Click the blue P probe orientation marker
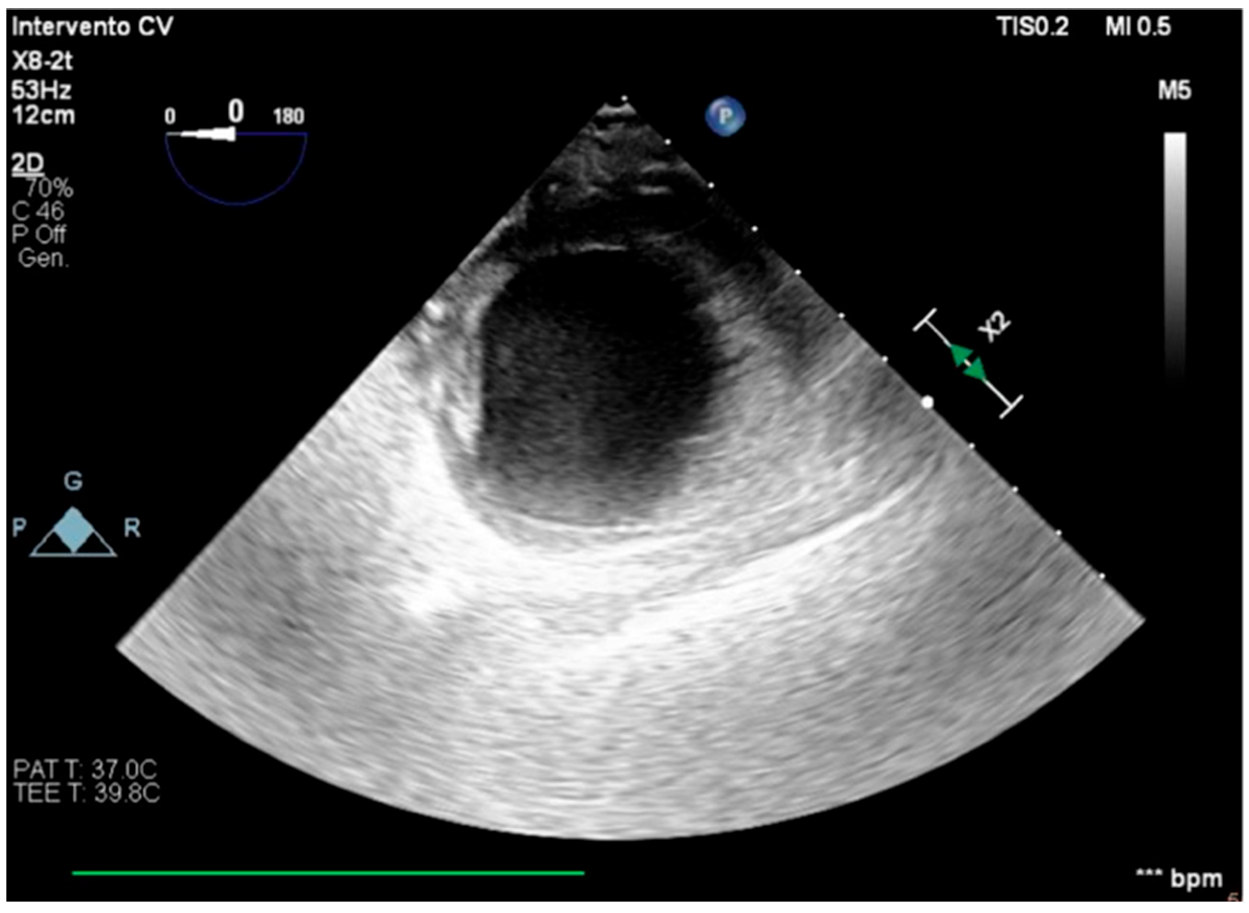 [x=725, y=117]
